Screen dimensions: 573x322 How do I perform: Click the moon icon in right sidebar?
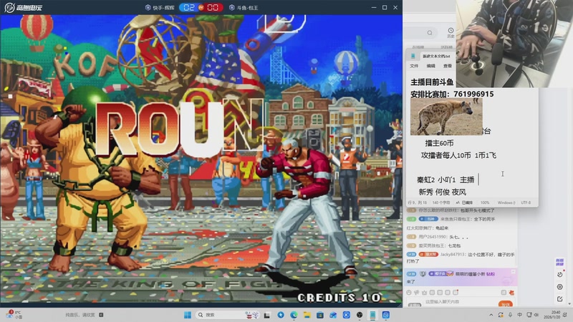559,274
